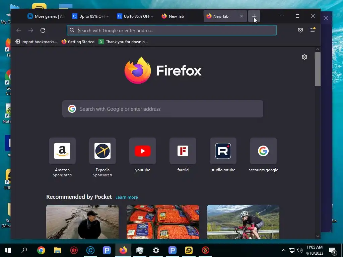Go back with the back arrow
This screenshot has height=257, width=343.
click(19, 30)
